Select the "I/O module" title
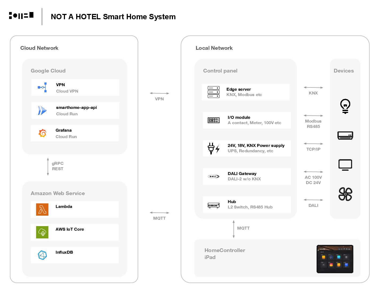The height and width of the screenshot is (289, 385). 239,117
